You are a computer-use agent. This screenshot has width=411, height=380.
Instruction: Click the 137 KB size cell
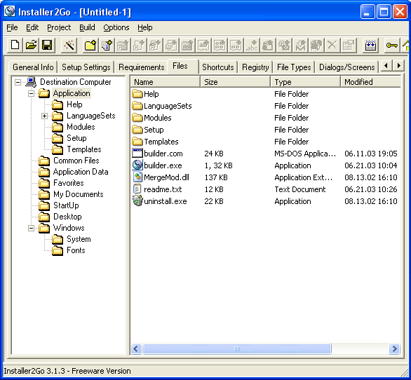click(216, 177)
